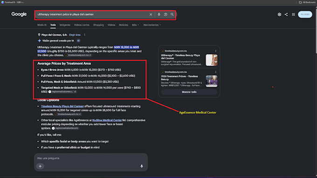Expand the Más dropdown
Image resolution: width=317 pixels, height=178 pixels.
[135, 25]
